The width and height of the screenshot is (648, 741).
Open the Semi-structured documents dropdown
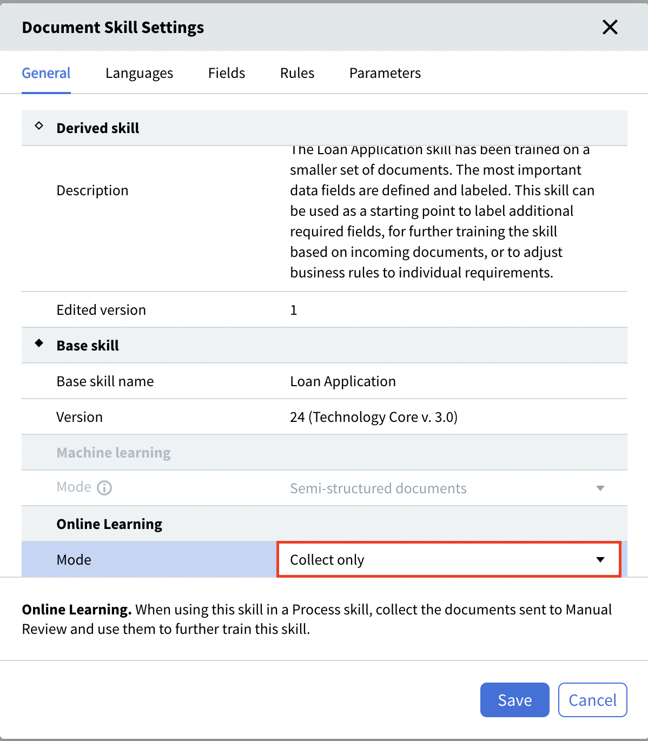448,488
